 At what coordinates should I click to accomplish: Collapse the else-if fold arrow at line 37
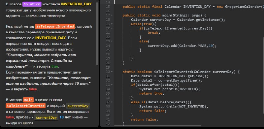click(112, 102)
